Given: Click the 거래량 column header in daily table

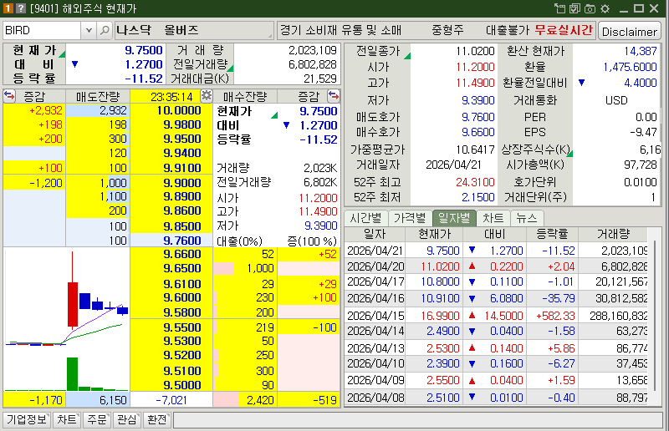Looking at the screenshot, I should tap(613, 234).
